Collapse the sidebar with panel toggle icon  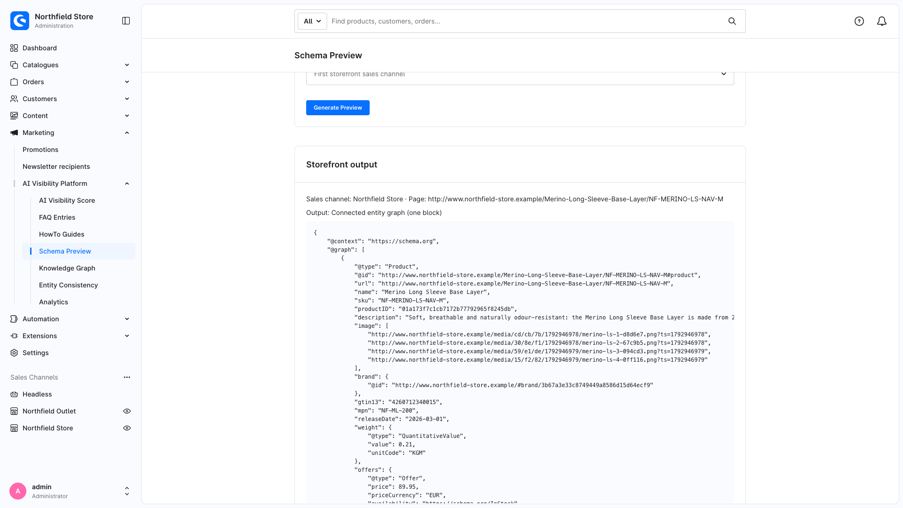point(126,21)
